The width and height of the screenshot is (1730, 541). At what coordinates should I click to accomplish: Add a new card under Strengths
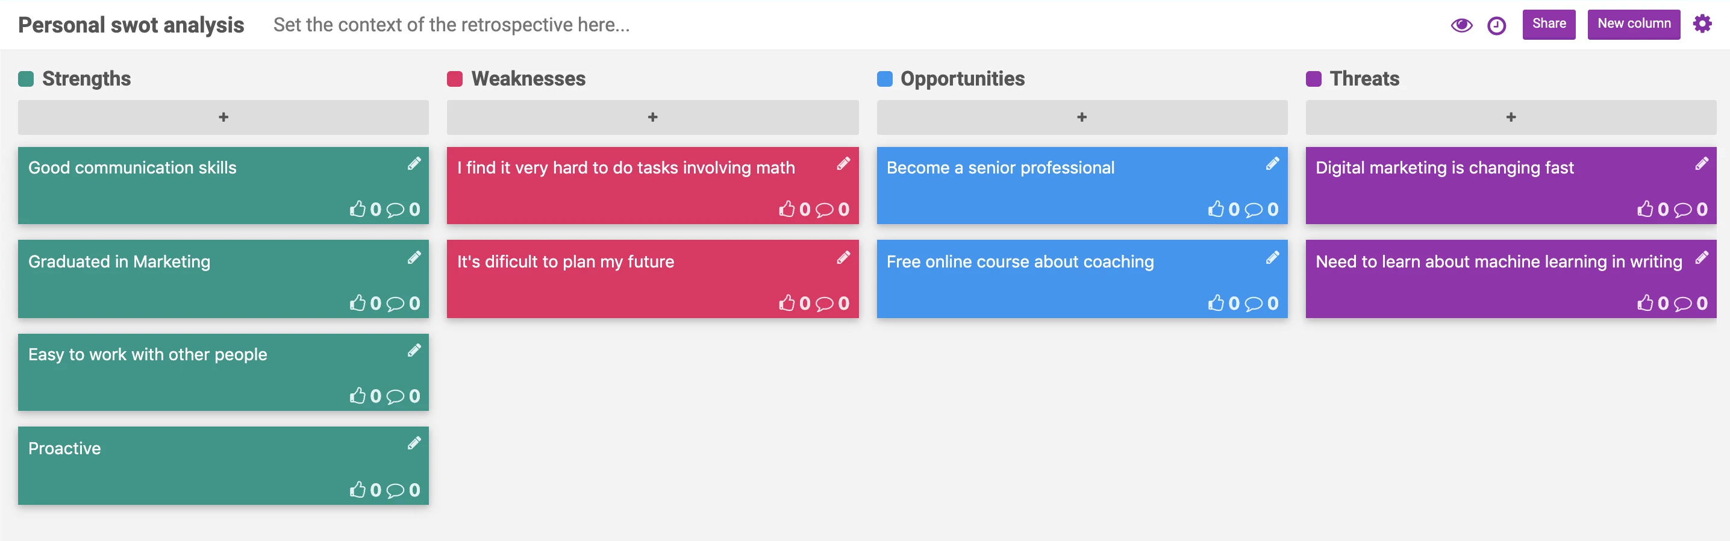pos(223,117)
